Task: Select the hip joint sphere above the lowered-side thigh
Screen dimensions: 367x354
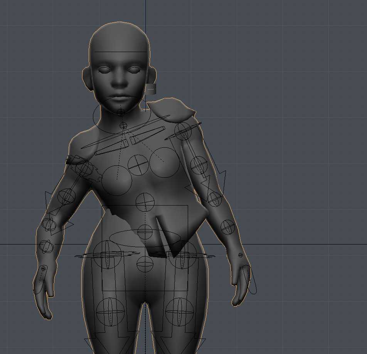Action: (x=108, y=255)
